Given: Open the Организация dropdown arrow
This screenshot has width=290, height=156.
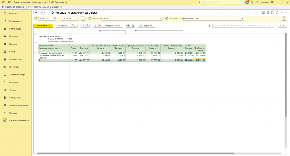Looking at the screenshot, I should tap(242, 19).
